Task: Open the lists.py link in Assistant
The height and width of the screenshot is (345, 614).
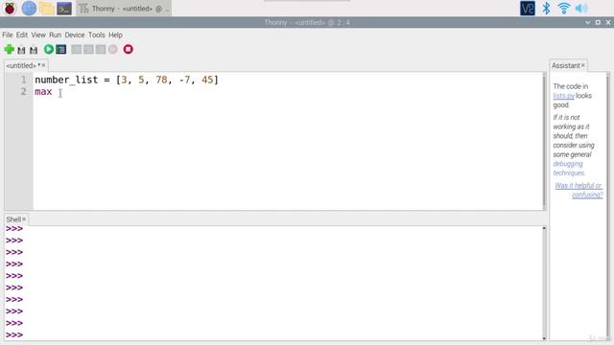Action: click(x=563, y=96)
